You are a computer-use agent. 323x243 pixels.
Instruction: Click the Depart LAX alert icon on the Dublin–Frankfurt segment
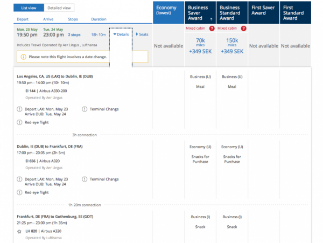pos(19,179)
